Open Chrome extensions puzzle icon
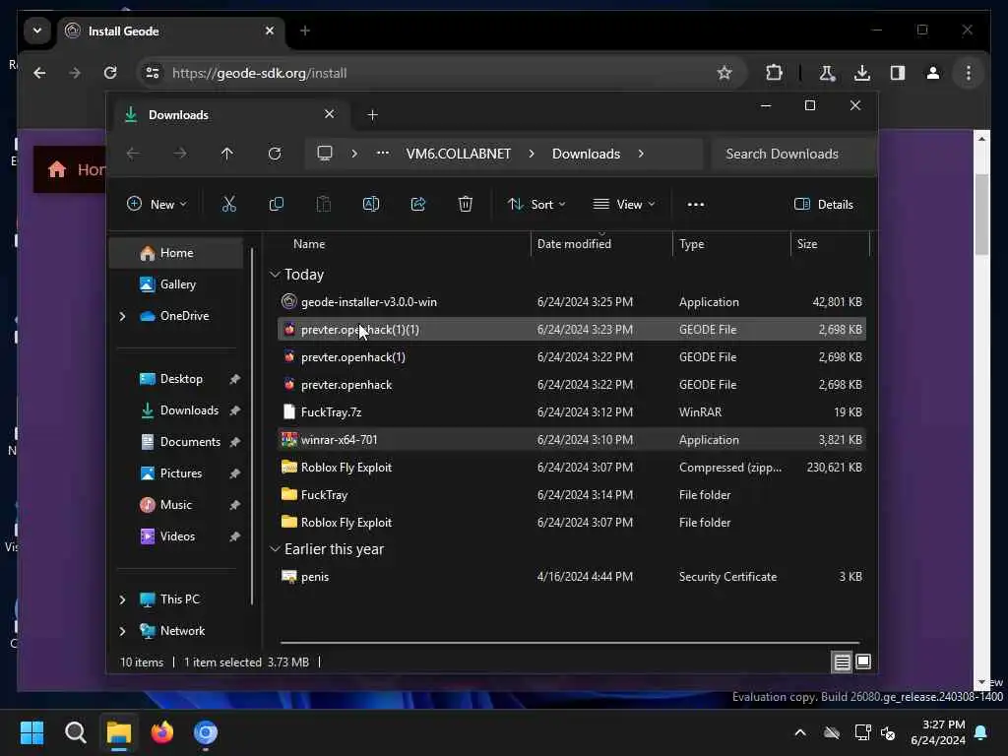 [774, 73]
